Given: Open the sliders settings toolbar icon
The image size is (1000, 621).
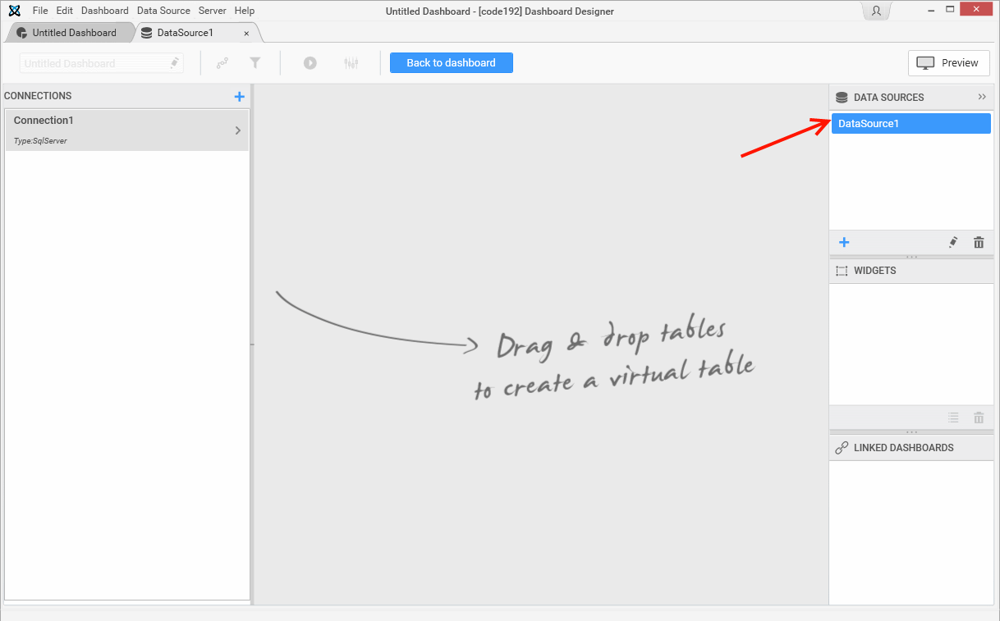Looking at the screenshot, I should click(x=351, y=63).
